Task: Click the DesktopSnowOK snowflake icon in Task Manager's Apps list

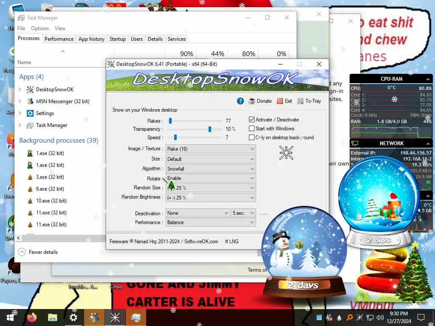Action: pyautogui.click(x=30, y=90)
